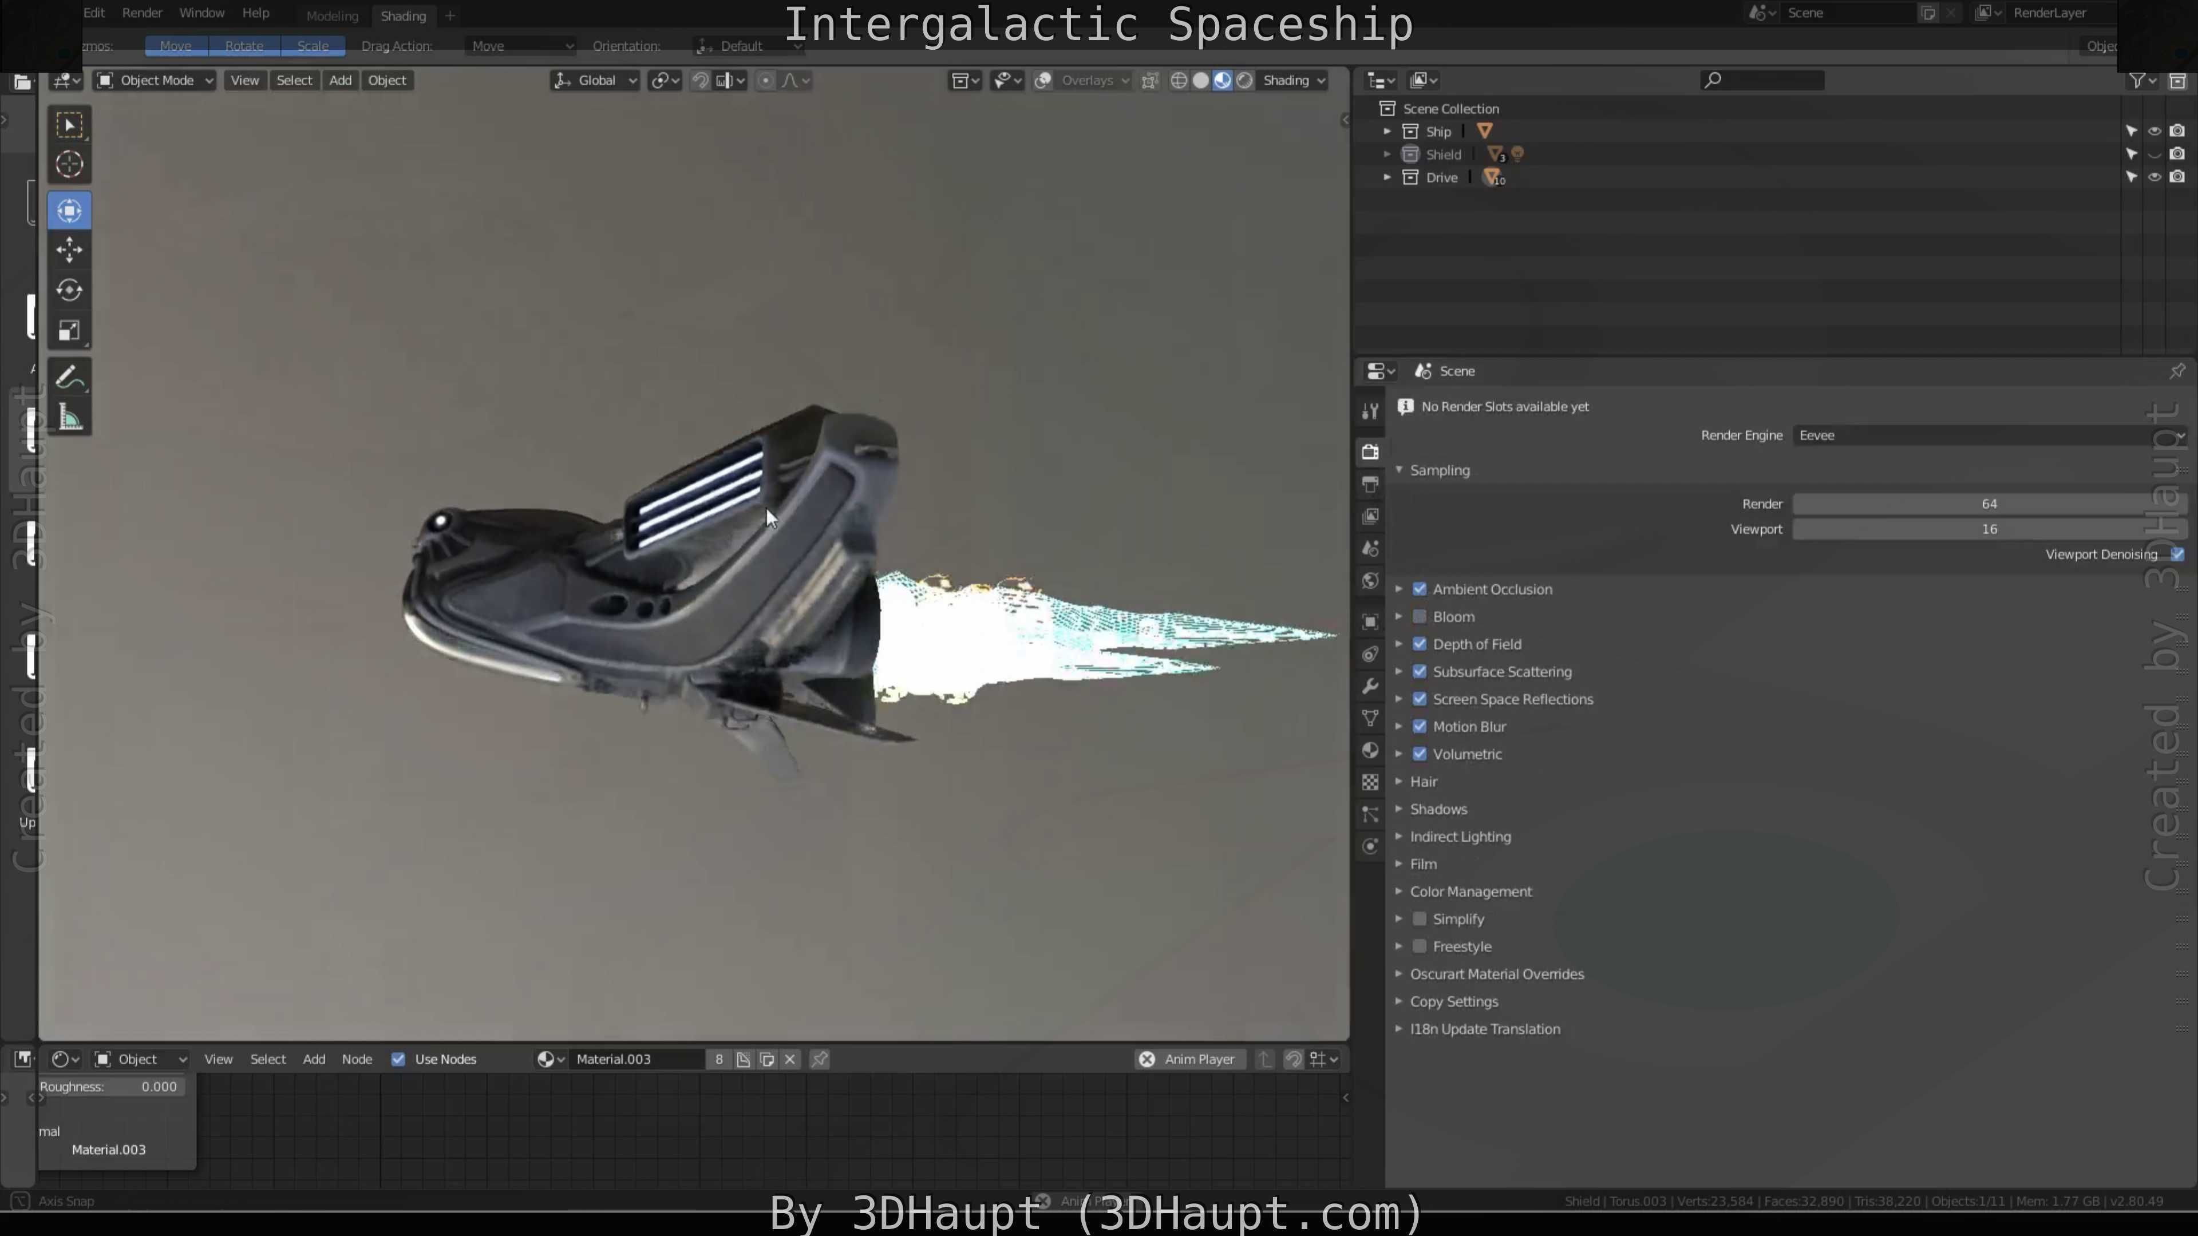The image size is (2198, 1236).
Task: Open the Render menu
Action: tap(141, 13)
